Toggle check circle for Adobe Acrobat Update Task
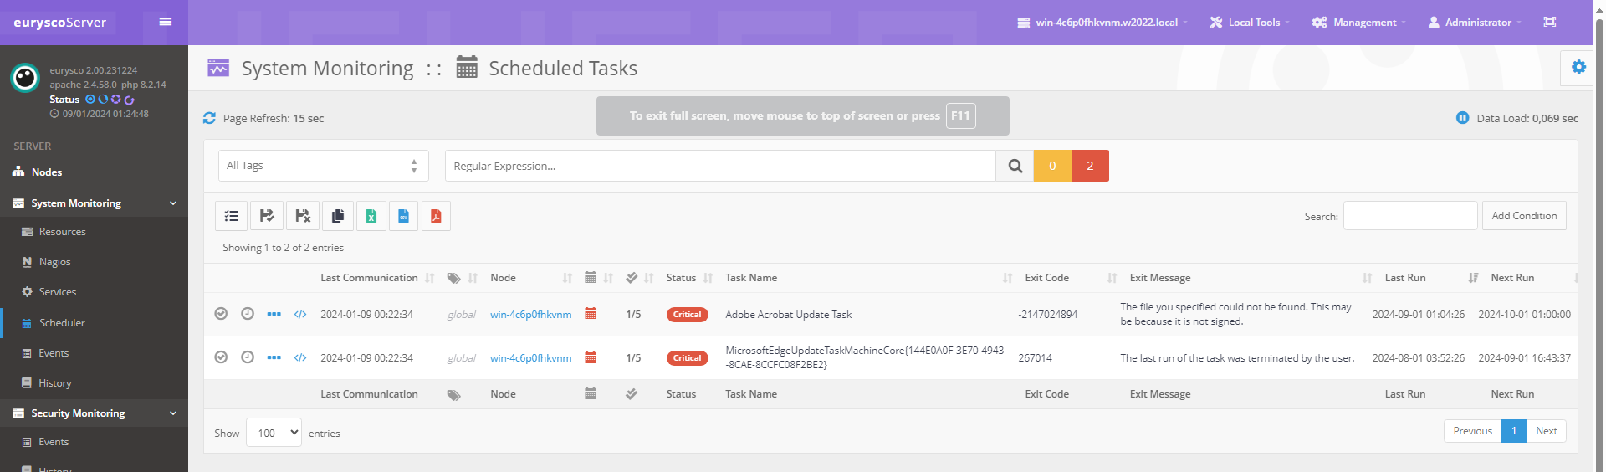 221,314
